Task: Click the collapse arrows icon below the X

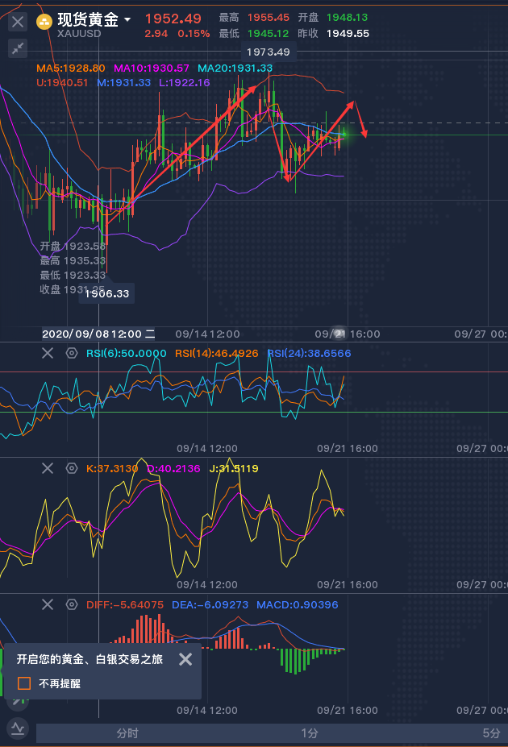Action: point(18,49)
